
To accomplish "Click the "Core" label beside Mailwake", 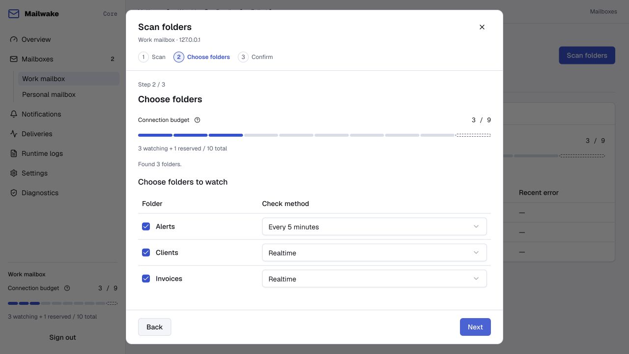I will click(110, 14).
